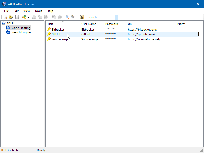This screenshot has height=153, width=204.
Task: Click the hidden password of SourceForge
Action: [110, 39]
